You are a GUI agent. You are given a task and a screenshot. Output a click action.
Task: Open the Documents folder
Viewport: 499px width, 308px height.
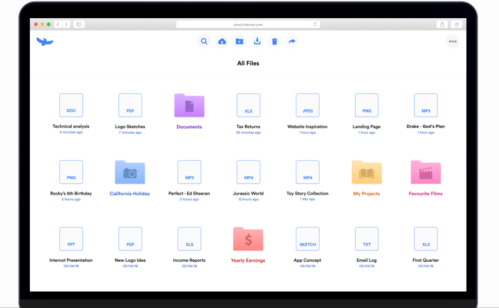(x=189, y=105)
